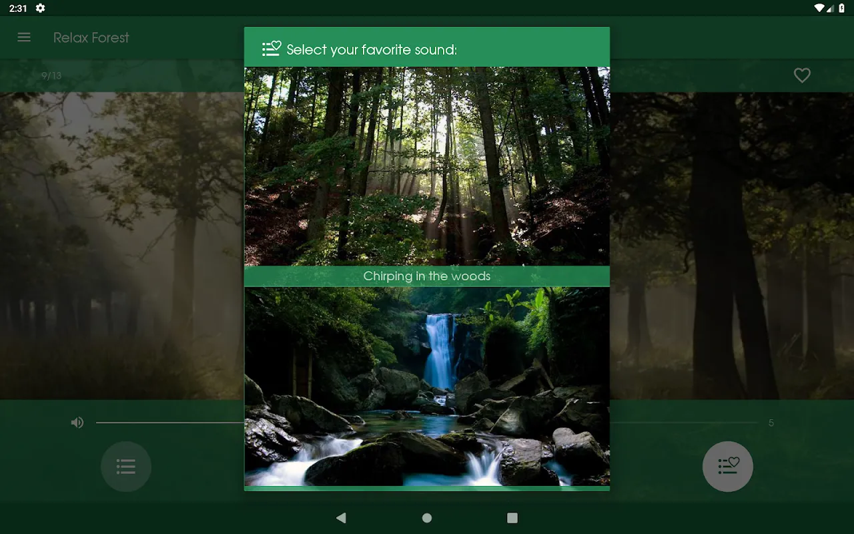854x534 pixels.
Task: Open the hamburger navigation menu
Action: point(24,37)
